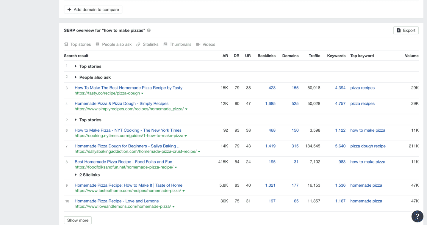Open the NYT Cooking How to Make Pizza result
The image size is (427, 225).
[x=128, y=130]
